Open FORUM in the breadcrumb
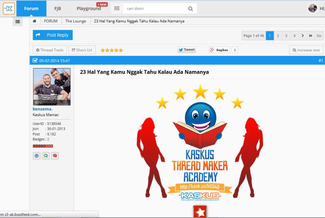 (50, 21)
